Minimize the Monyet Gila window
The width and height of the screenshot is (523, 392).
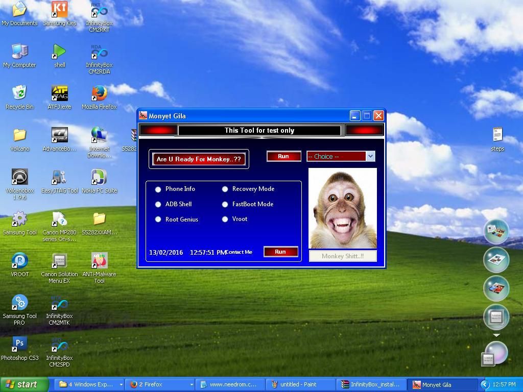coord(355,116)
